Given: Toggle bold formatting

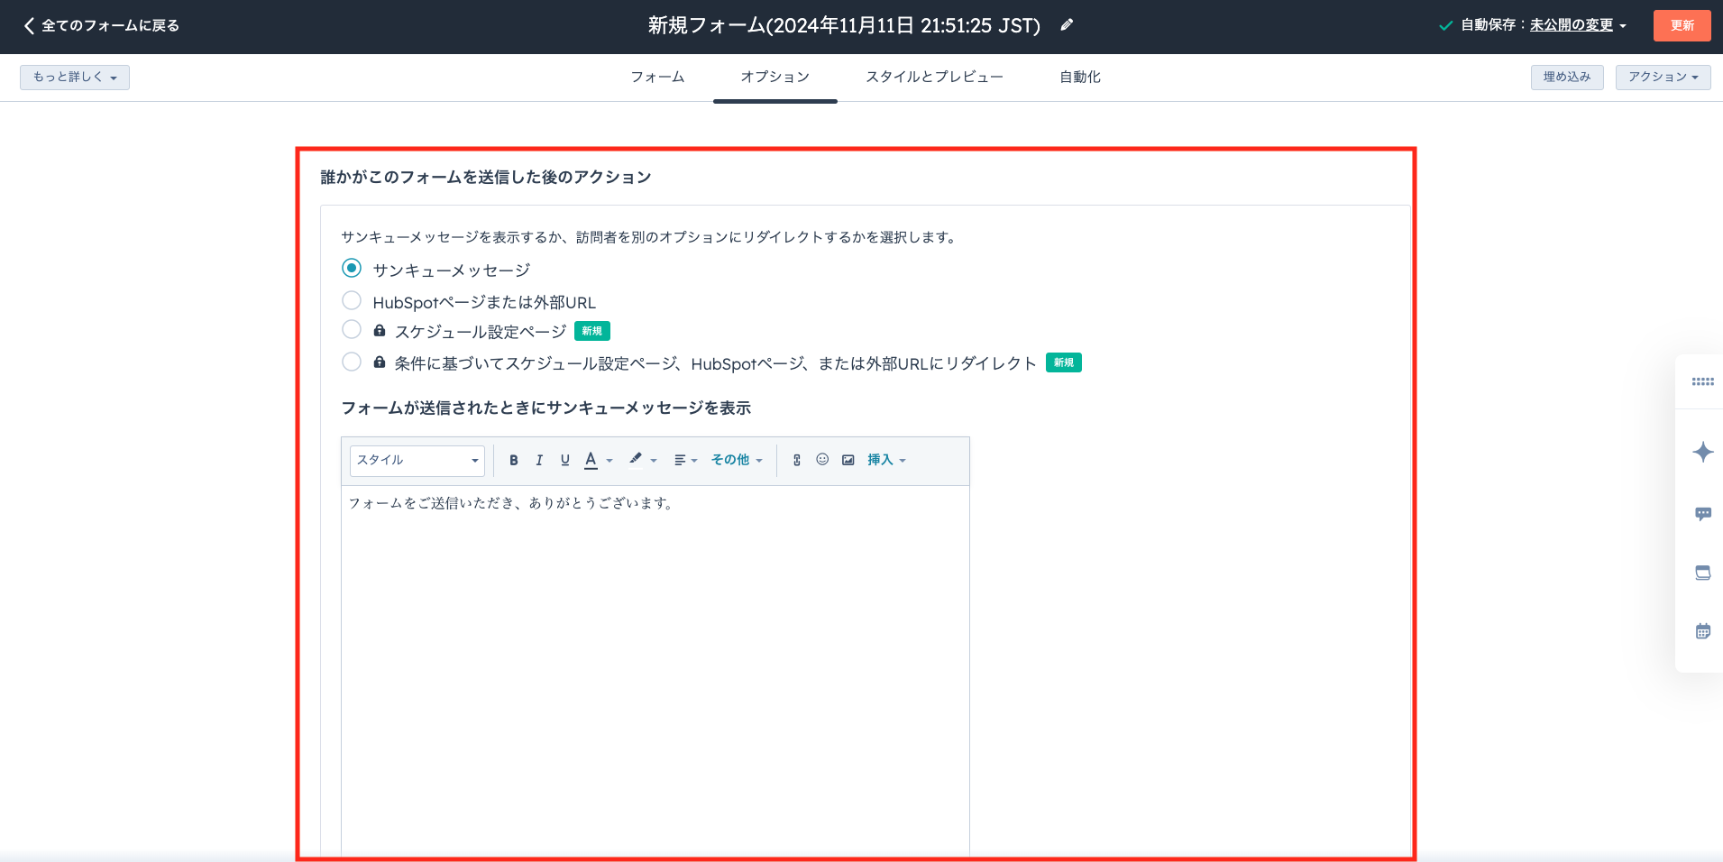Looking at the screenshot, I should 514,460.
